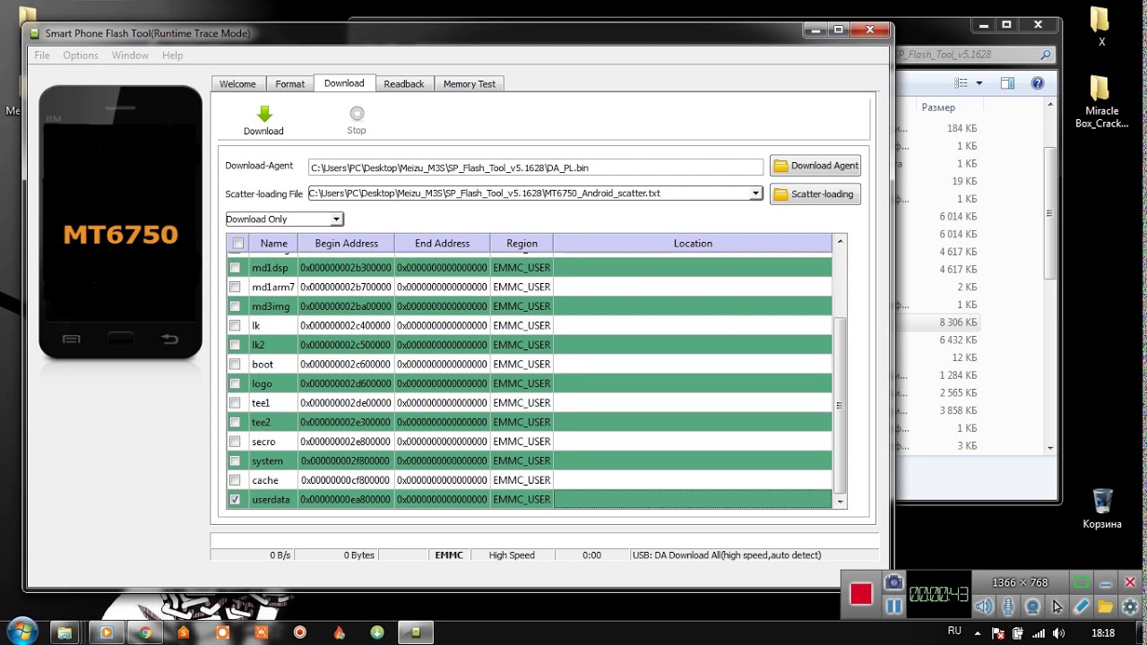Toggle select-all checkbox in table header

tap(237, 244)
